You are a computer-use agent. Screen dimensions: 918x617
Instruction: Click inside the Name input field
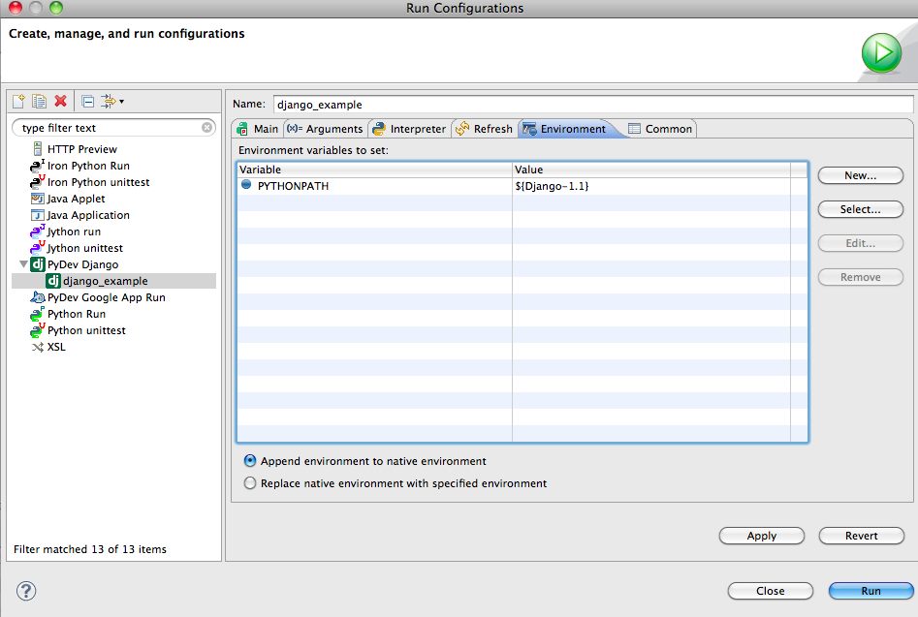485,104
